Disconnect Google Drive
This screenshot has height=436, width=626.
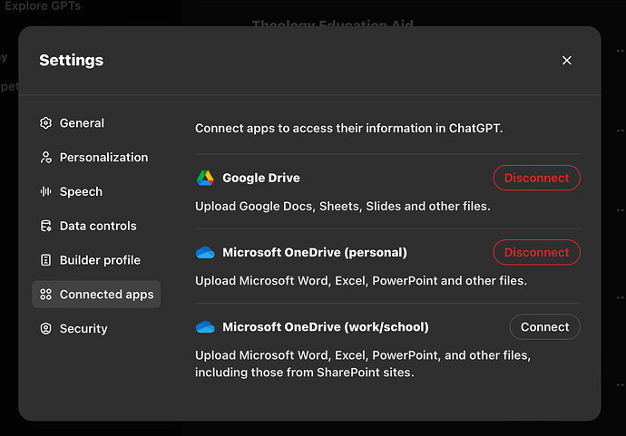536,178
